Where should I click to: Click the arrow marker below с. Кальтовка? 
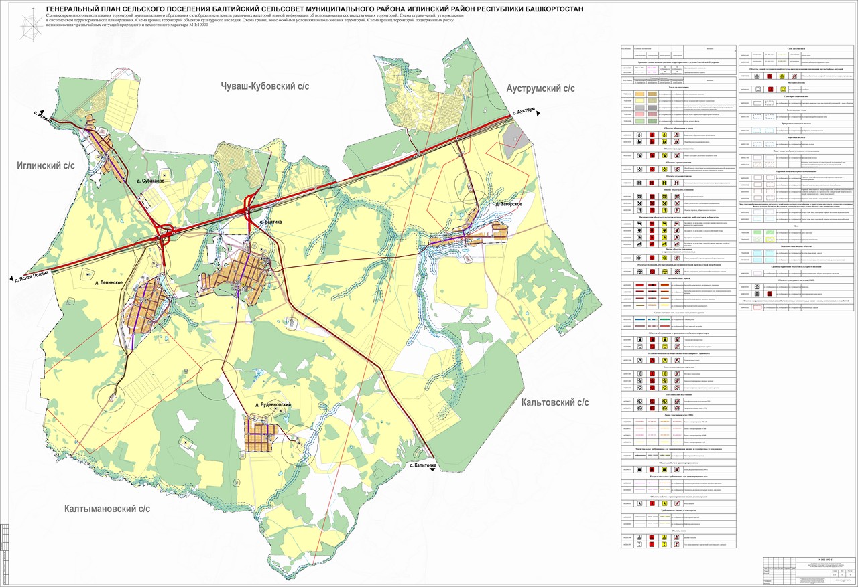coord(433,471)
